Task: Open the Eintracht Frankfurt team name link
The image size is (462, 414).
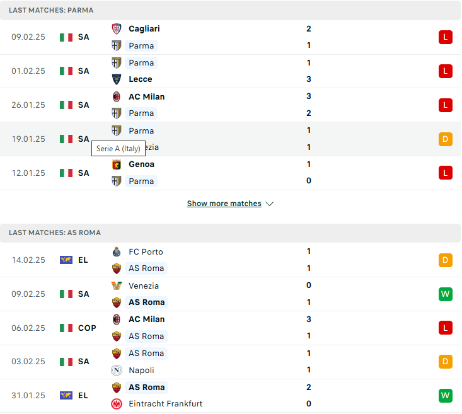Action: 166,404
